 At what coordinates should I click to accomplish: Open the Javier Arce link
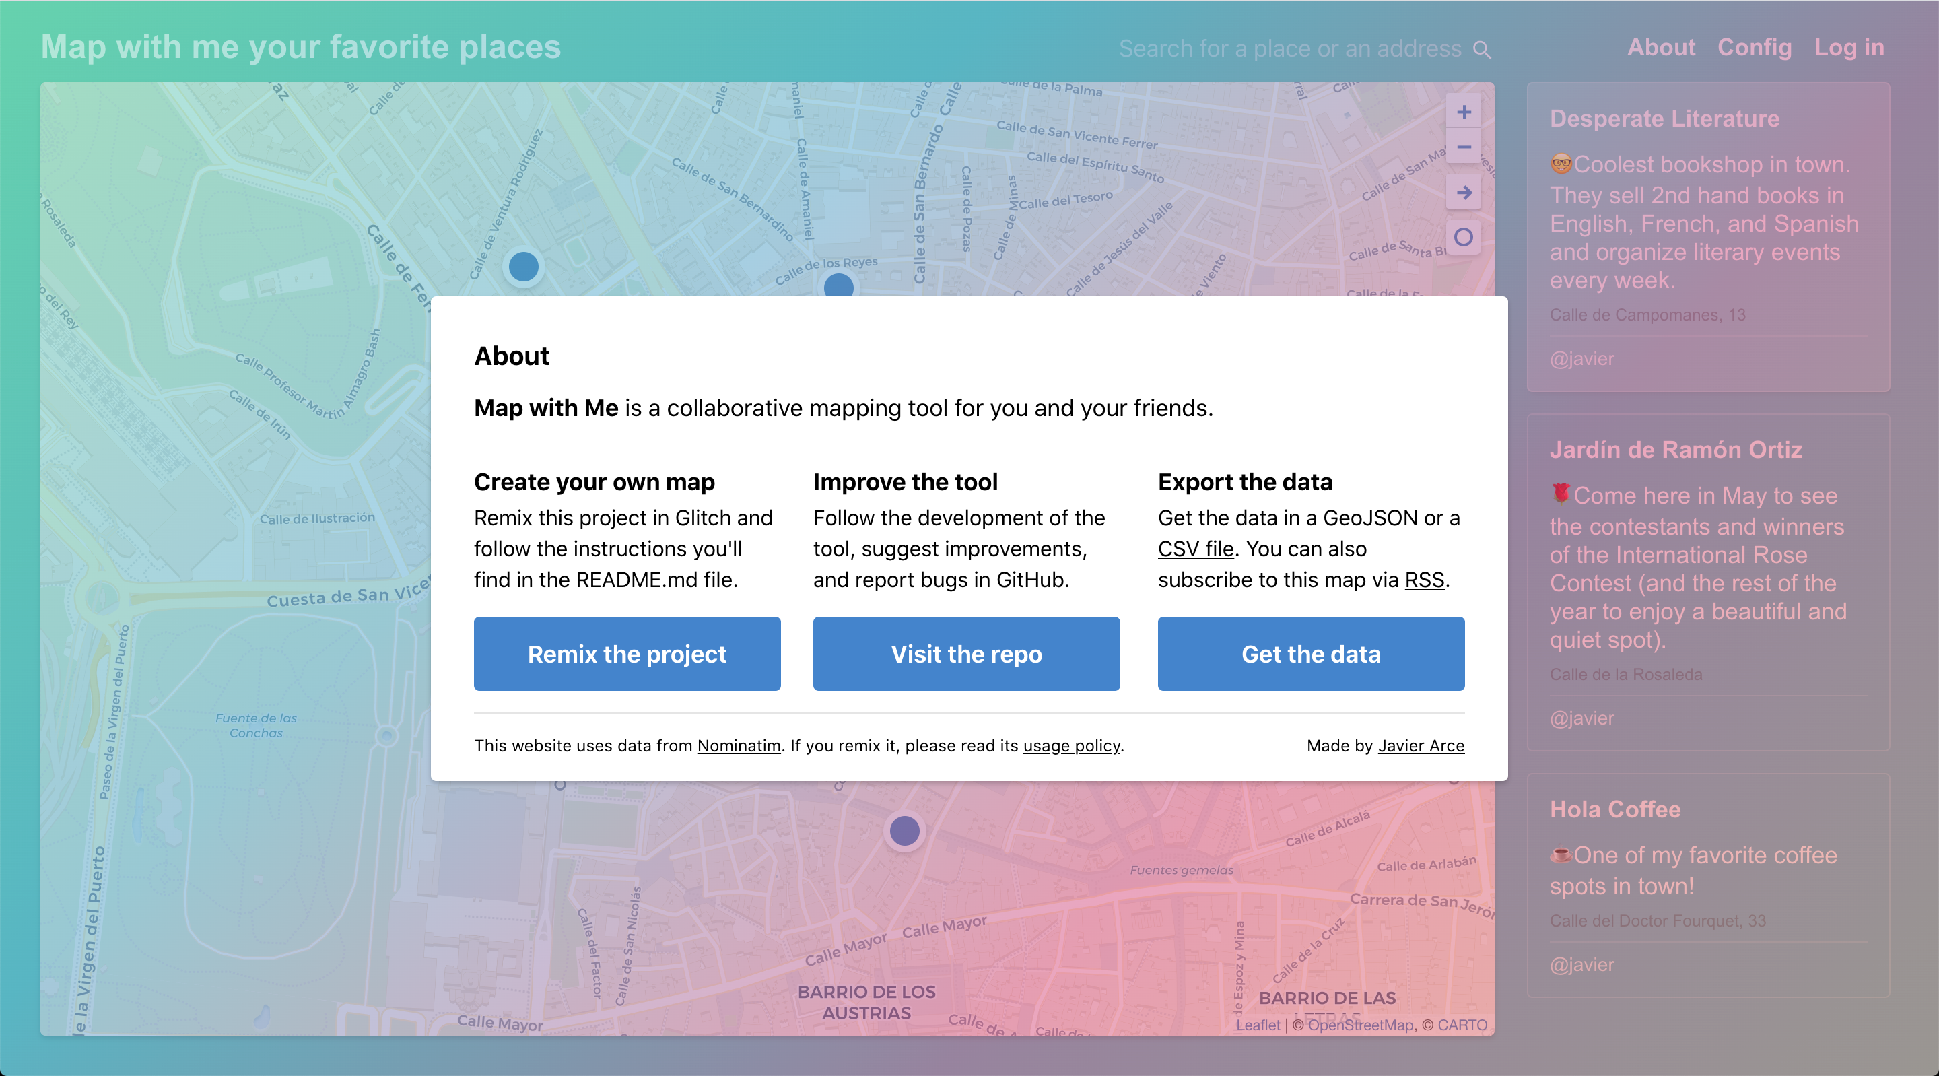pyautogui.click(x=1421, y=745)
